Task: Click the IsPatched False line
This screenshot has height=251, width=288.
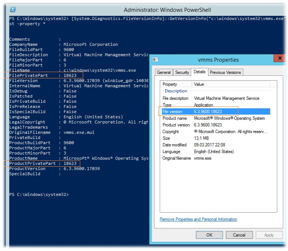Action: click(x=43, y=96)
